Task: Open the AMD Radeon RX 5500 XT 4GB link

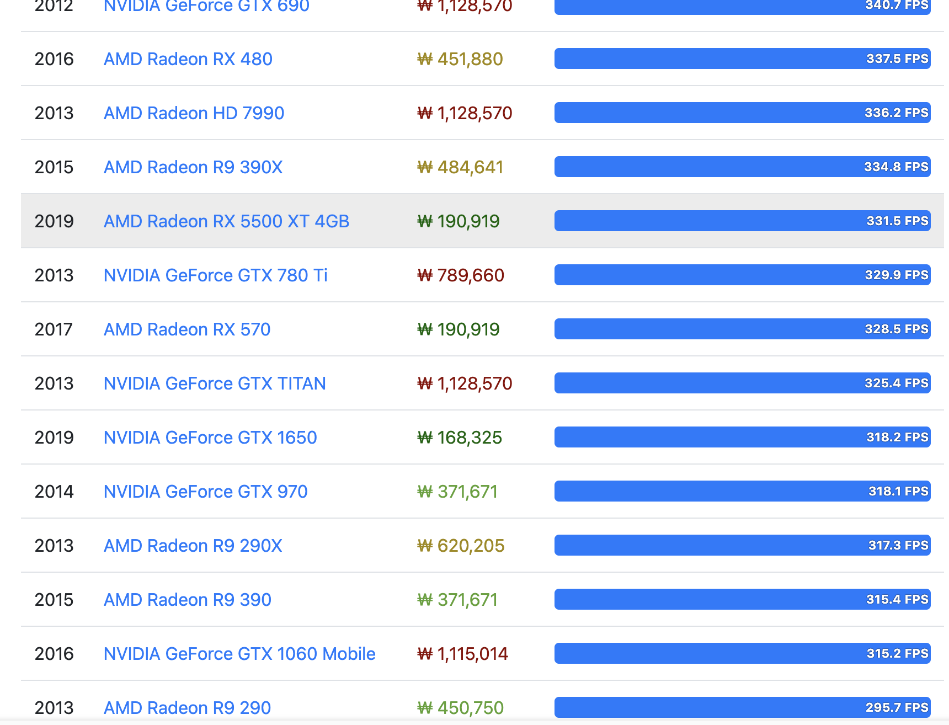Action: pos(227,221)
